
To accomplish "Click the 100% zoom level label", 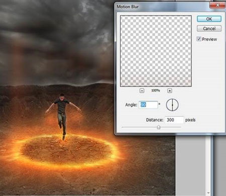I will pyautogui.click(x=156, y=90).
